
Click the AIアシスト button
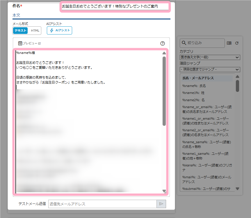click(x=59, y=30)
